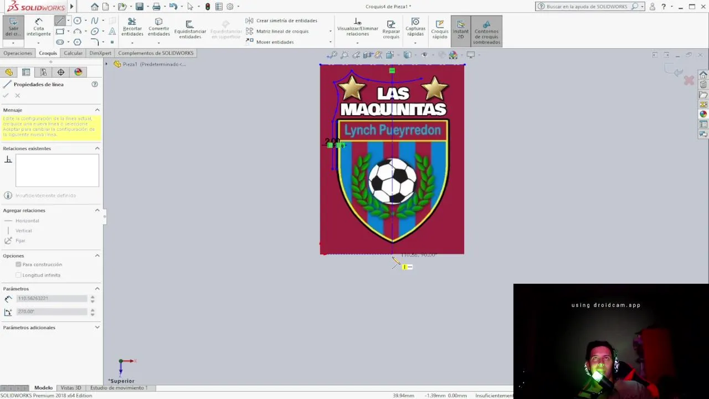
Task: Select the Line sketch tool
Action: [59, 21]
